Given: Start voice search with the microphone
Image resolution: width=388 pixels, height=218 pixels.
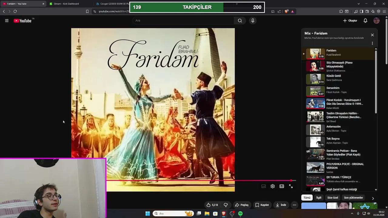Looking at the screenshot, I should [253, 21].
